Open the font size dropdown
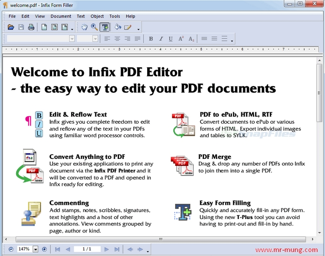Image resolution: width=325 pixels, height=256 pixels. click(95, 39)
